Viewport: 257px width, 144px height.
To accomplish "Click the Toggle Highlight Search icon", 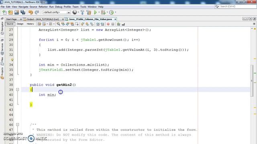I will [x=72, y=24].
